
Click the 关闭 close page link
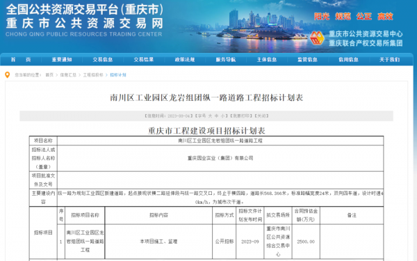point(262,116)
